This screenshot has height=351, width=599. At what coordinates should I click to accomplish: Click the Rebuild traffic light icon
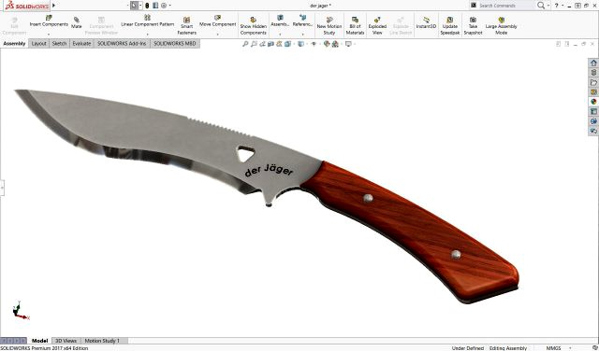click(147, 6)
